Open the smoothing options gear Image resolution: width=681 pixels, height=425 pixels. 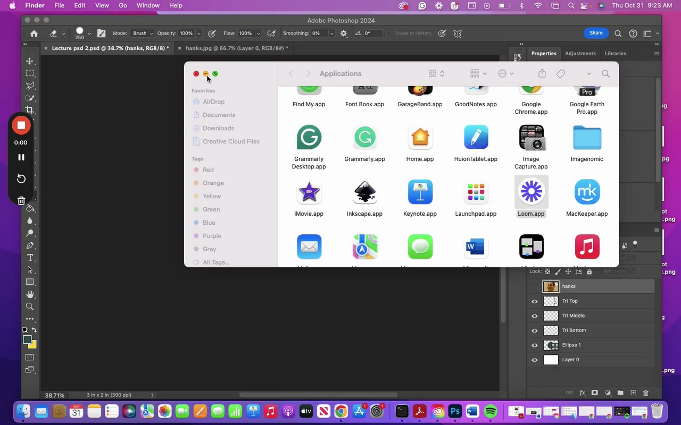344,33
